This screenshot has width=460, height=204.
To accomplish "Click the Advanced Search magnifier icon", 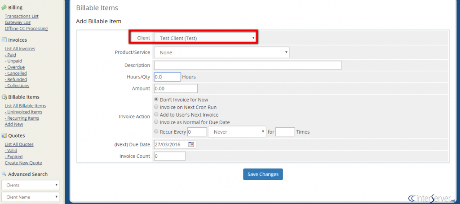I will pos(4,174).
